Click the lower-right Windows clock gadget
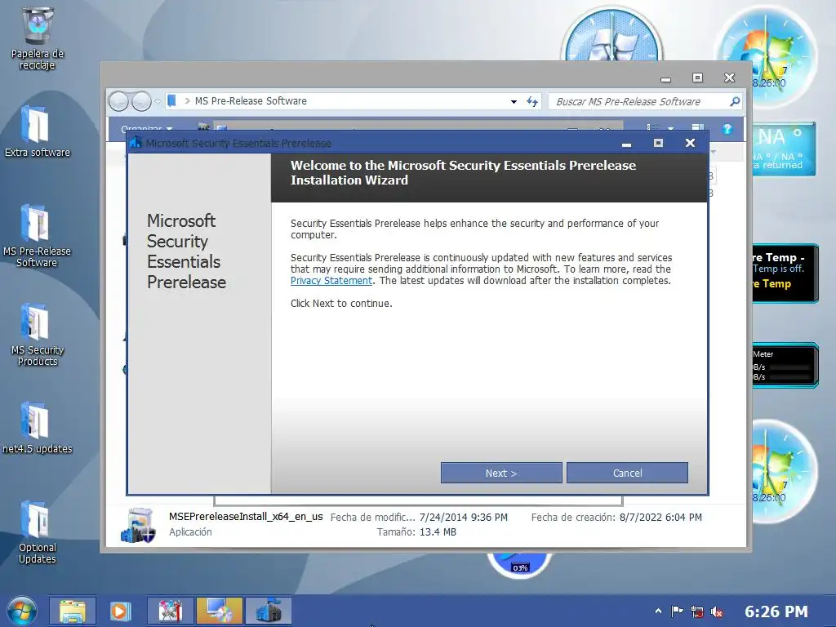The height and width of the screenshot is (627, 836). point(783,471)
